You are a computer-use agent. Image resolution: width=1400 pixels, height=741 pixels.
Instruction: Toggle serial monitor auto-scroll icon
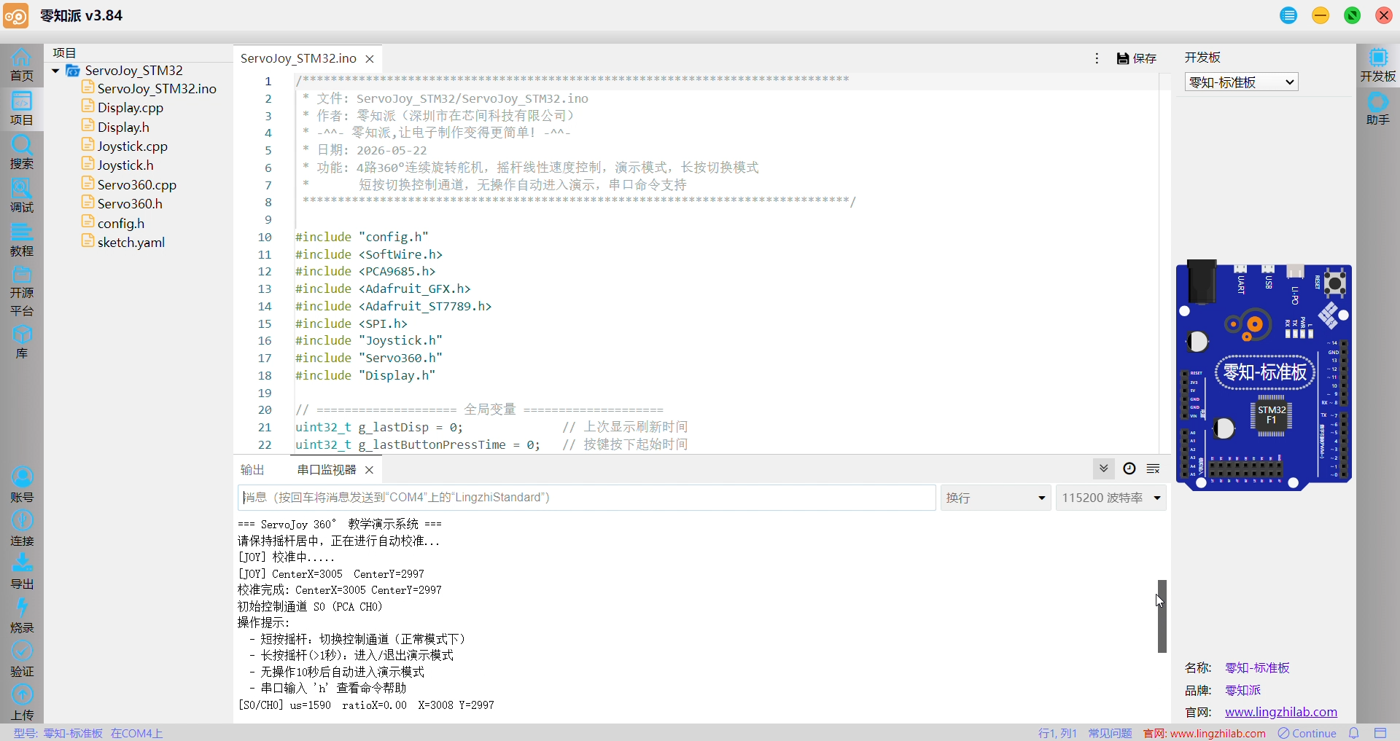coord(1103,468)
